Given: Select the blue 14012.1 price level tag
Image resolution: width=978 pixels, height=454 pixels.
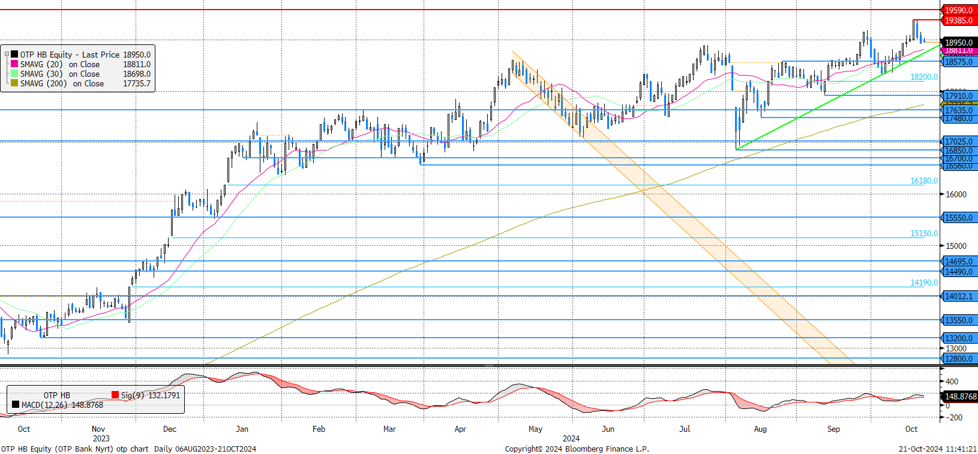Looking at the screenshot, I should 959,296.
